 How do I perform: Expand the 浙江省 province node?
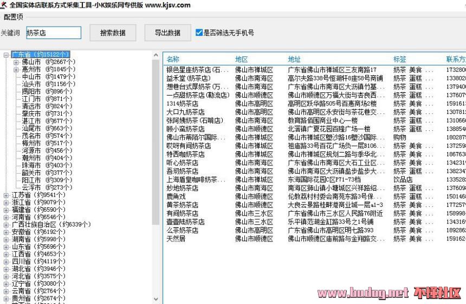coord(6,202)
